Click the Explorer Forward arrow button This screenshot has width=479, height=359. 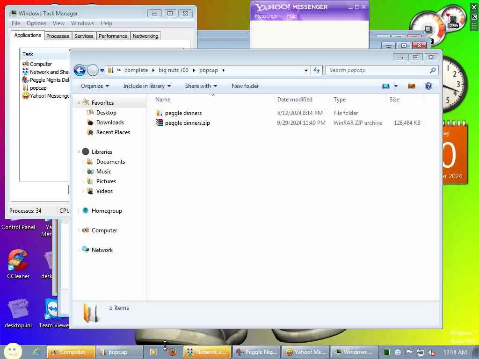click(x=93, y=70)
